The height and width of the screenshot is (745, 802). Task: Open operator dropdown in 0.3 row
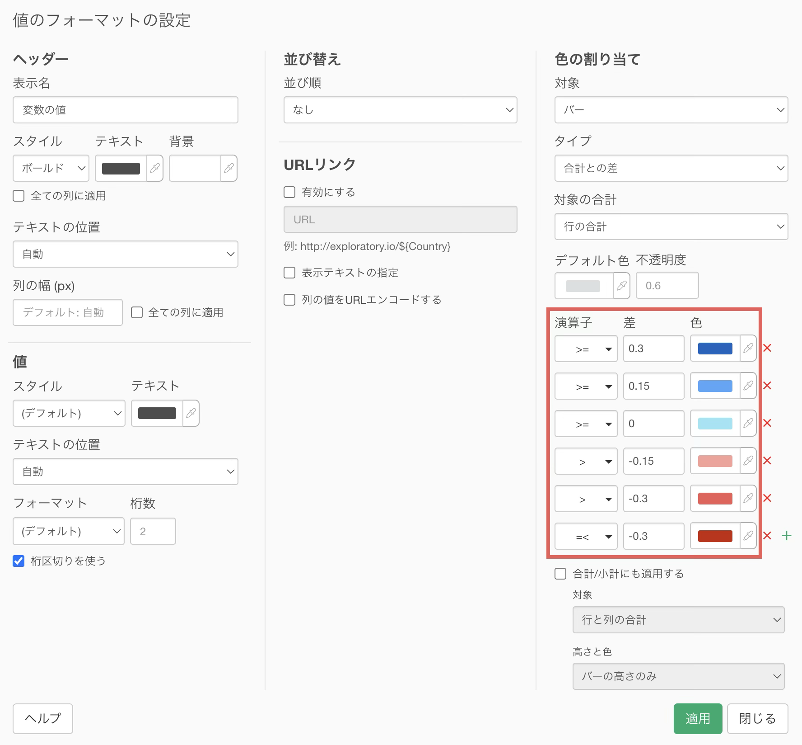coord(586,349)
